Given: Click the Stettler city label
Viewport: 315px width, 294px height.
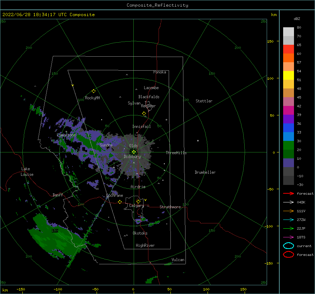Looking at the screenshot, I should point(204,101).
